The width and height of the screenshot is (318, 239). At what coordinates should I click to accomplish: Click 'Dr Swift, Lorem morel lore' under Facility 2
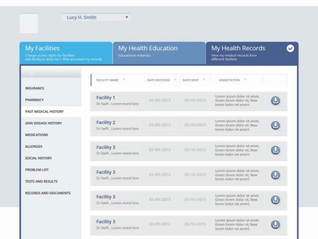118,129
